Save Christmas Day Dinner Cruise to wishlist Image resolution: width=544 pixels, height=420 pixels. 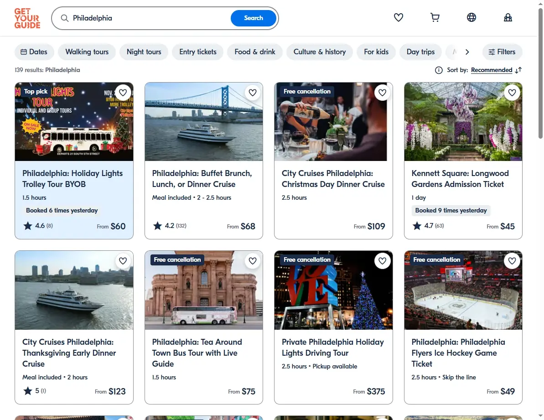tap(382, 93)
